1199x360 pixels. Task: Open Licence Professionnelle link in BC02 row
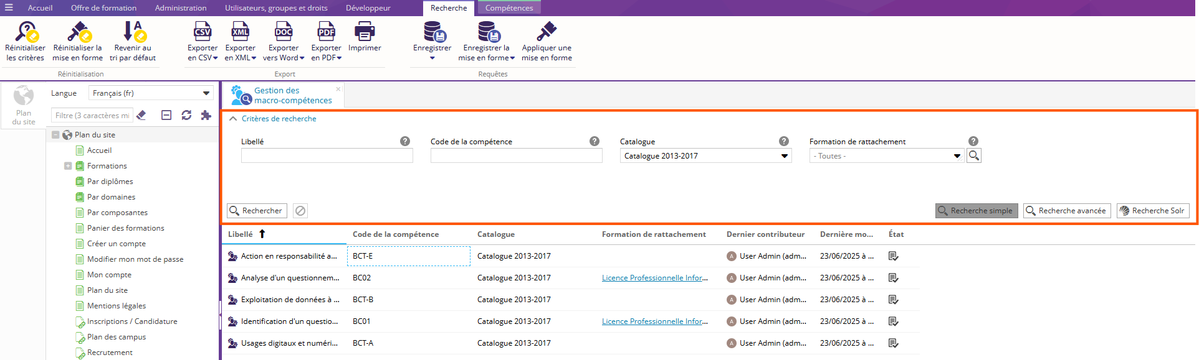654,278
